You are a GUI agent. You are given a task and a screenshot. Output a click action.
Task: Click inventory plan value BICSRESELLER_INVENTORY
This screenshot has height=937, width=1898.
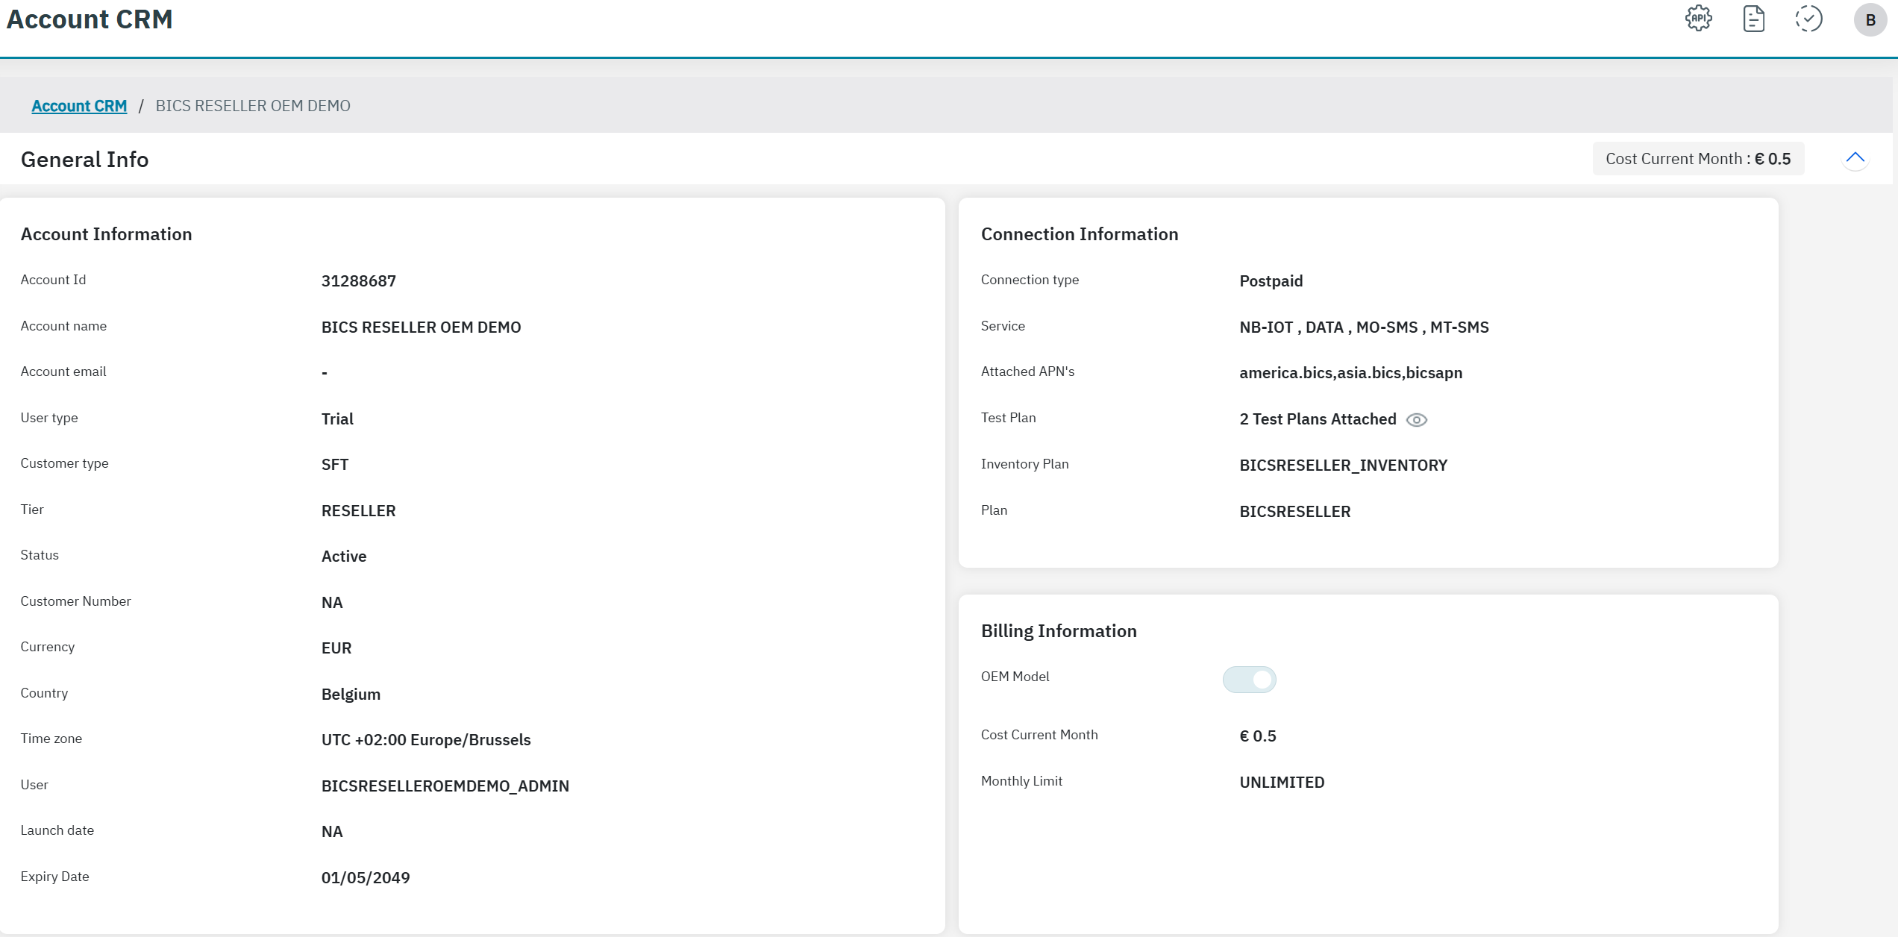[x=1343, y=466]
